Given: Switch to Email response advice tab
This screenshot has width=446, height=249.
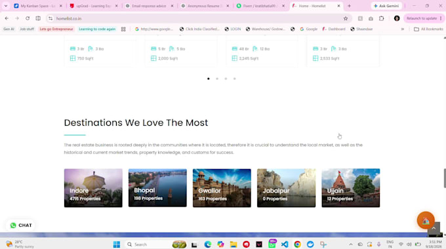Looking at the screenshot, I should point(150,6).
